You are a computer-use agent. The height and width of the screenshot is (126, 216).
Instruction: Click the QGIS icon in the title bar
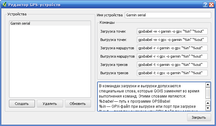[x=4, y=4]
